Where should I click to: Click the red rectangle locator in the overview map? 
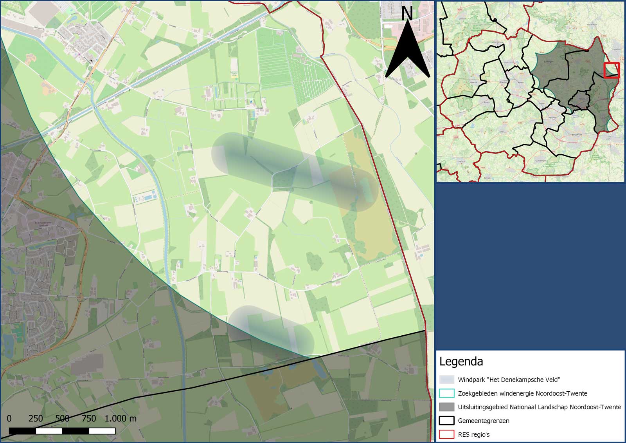coord(611,69)
